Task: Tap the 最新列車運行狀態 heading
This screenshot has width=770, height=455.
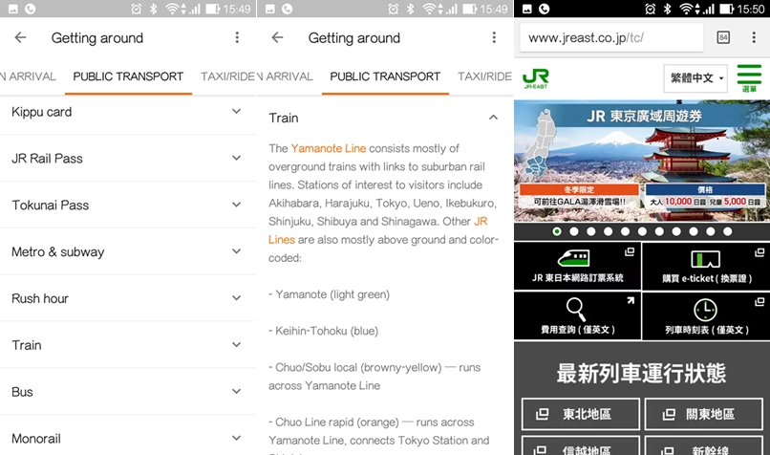Action: pyautogui.click(x=641, y=373)
